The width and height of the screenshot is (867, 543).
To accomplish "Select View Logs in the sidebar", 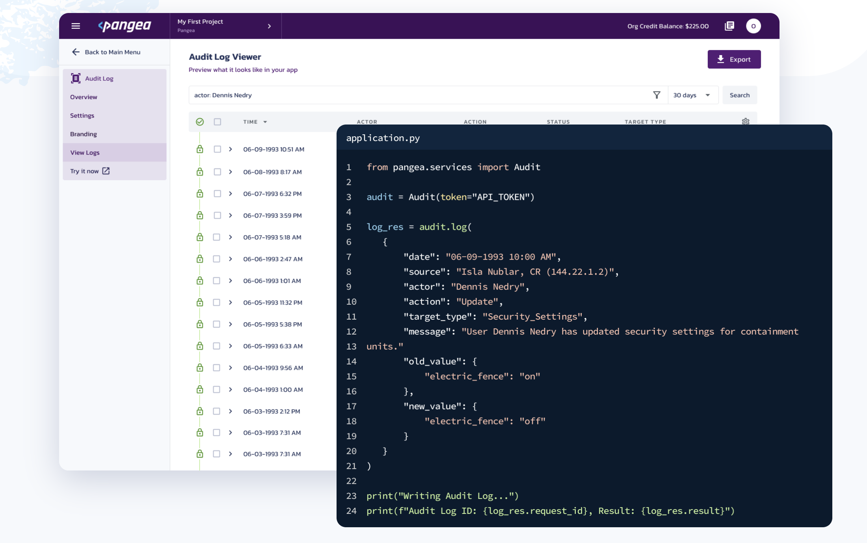I will point(114,152).
